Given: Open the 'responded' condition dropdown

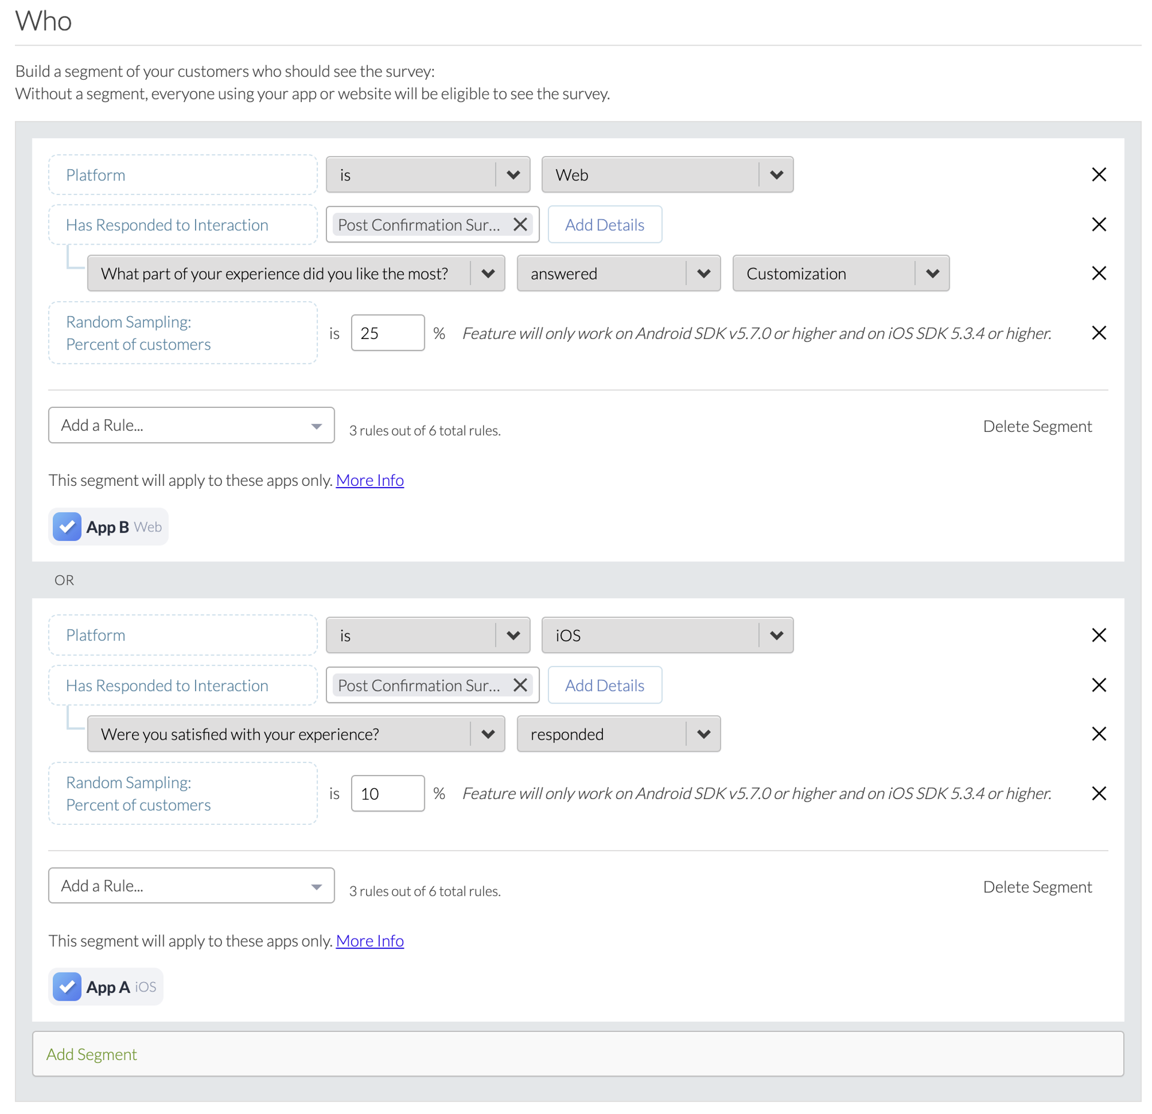Looking at the screenshot, I should coord(618,734).
